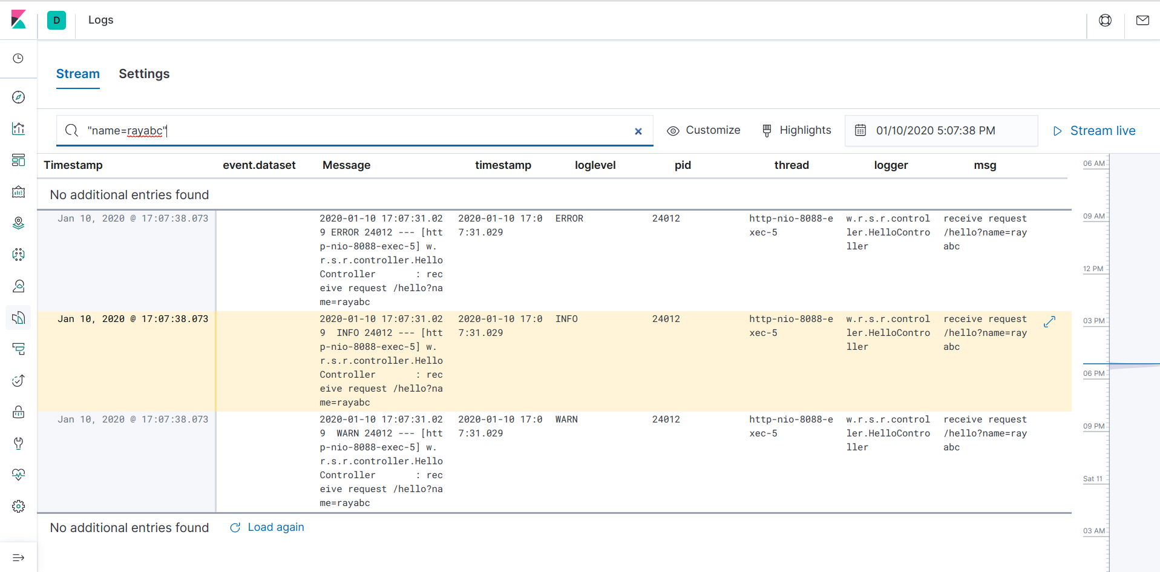1160x572 pixels.
Task: Open Uptime icon in sidebar
Action: (19, 381)
